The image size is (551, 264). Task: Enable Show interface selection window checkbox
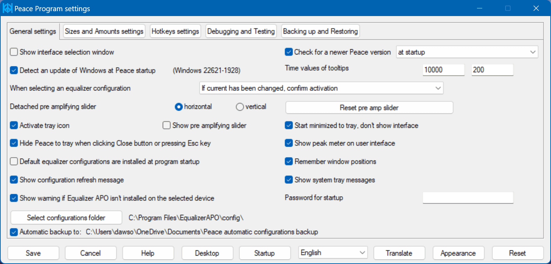14,52
